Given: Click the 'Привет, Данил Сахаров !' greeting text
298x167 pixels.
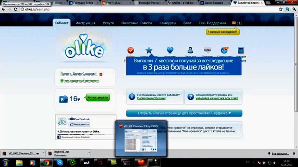Looking at the screenshot, I should pyautogui.click(x=78, y=74).
